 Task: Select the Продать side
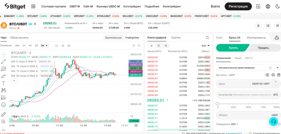tap(263, 48)
